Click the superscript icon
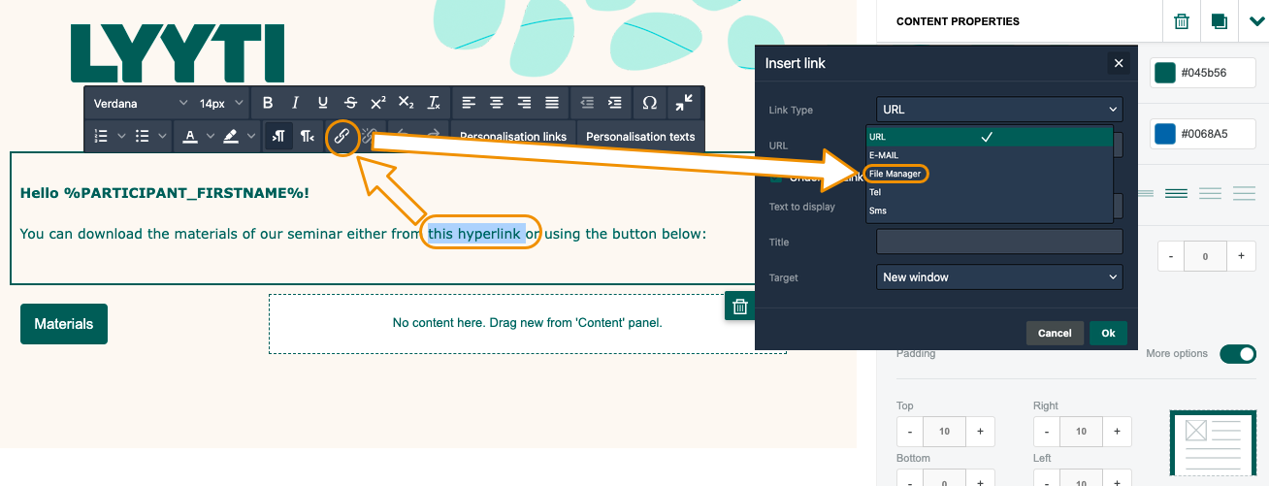The height and width of the screenshot is (486, 1269). tap(378, 103)
